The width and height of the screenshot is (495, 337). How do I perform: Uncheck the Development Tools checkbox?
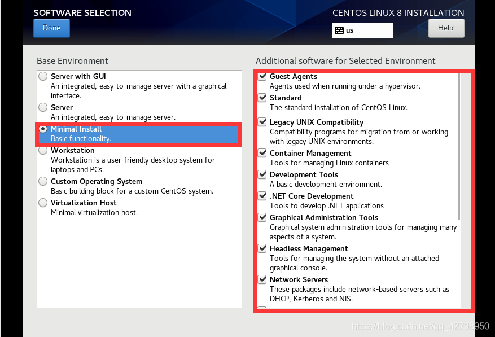[x=262, y=174]
